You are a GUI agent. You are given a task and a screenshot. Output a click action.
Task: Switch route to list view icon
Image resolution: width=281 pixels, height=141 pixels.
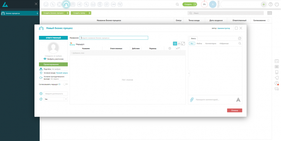click(175, 43)
